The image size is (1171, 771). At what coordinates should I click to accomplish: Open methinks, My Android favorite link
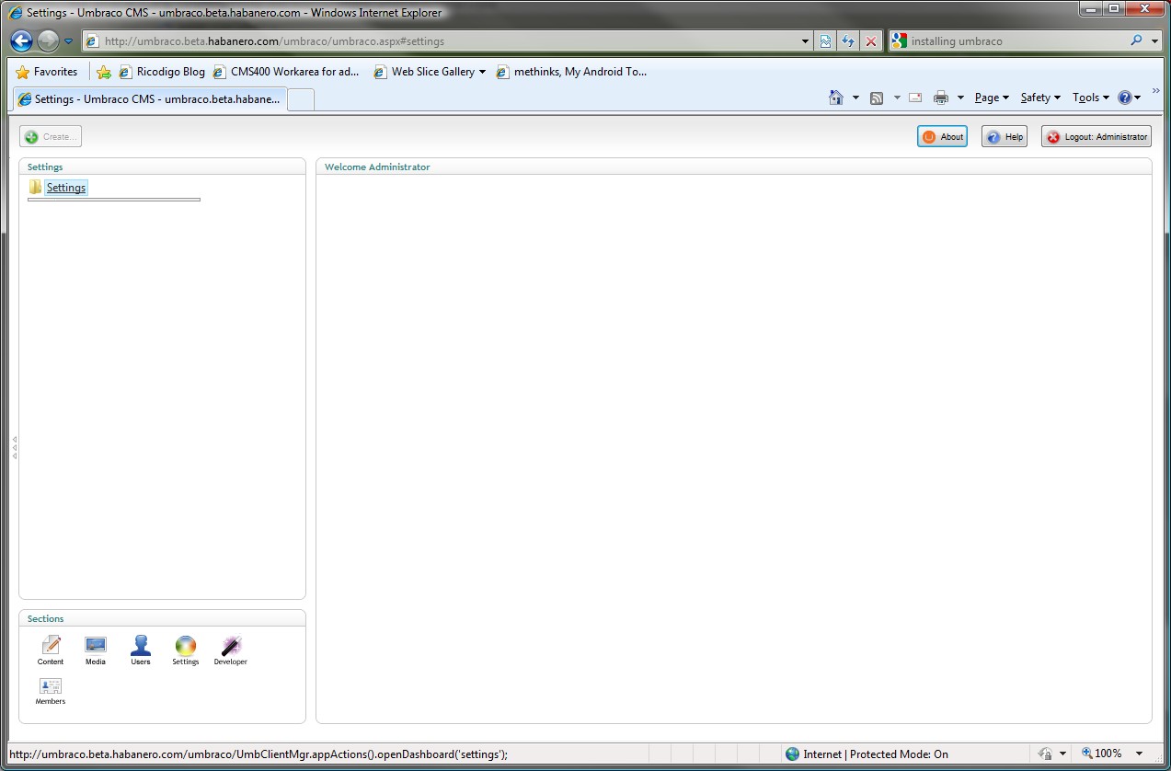(x=571, y=72)
